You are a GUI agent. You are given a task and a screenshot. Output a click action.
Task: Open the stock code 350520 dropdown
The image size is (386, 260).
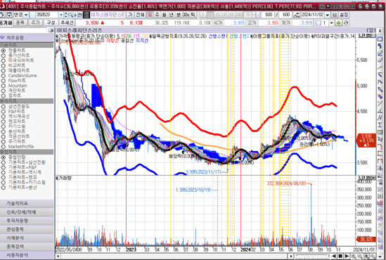60,15
